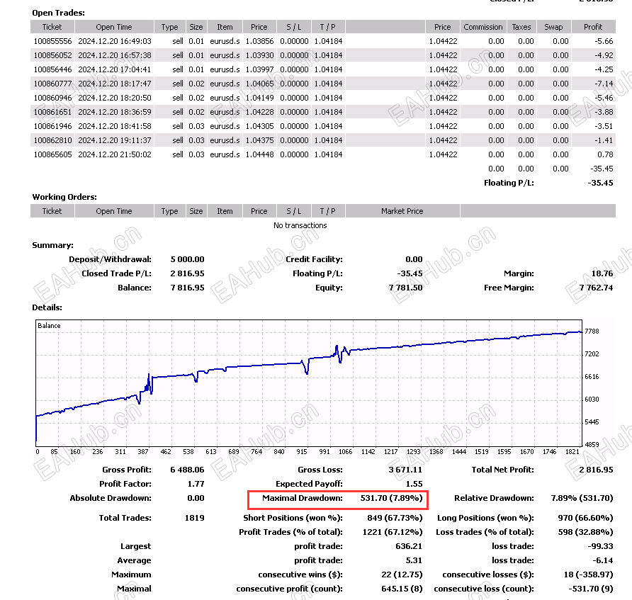The width and height of the screenshot is (632, 600).
Task: Click the Absolute Drawdown value 0.00
Action: pos(196,498)
